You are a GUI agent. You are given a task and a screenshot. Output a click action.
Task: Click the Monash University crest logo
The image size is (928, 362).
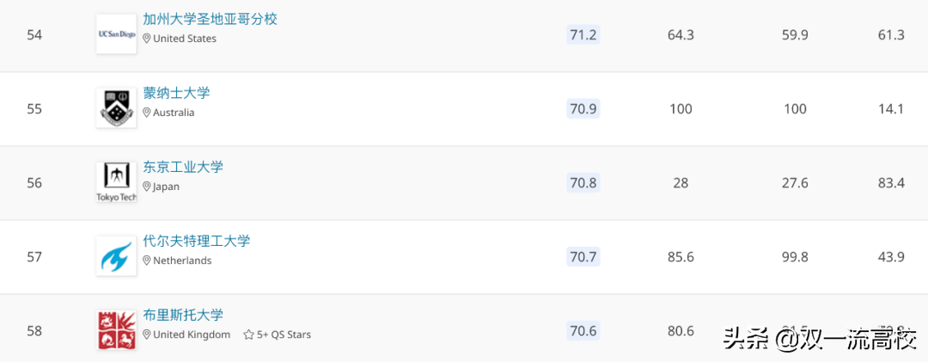pos(116,108)
